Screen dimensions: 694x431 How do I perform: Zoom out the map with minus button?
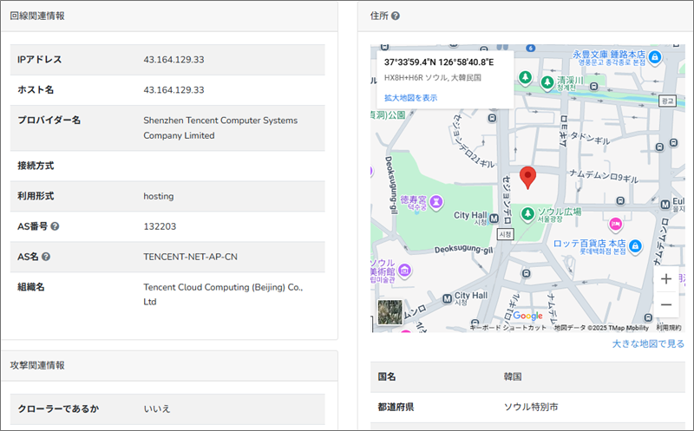click(666, 304)
